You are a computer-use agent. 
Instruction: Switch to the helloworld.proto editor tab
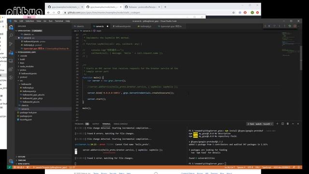[123, 26]
